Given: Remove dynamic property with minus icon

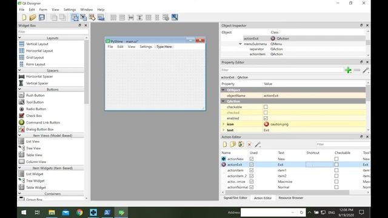Looking at the screenshot, I should [357, 70].
